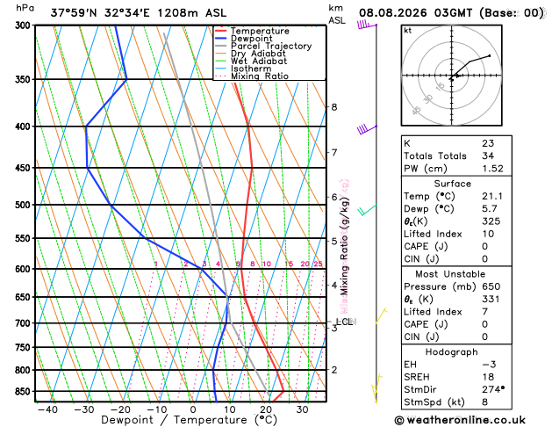
Task: Click the StmSpd (kt) value 8
Action: pyautogui.click(x=484, y=402)
